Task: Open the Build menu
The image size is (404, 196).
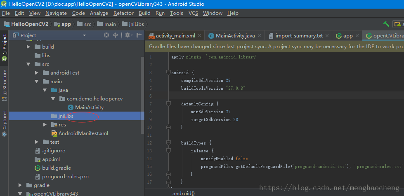Action: click(x=144, y=13)
